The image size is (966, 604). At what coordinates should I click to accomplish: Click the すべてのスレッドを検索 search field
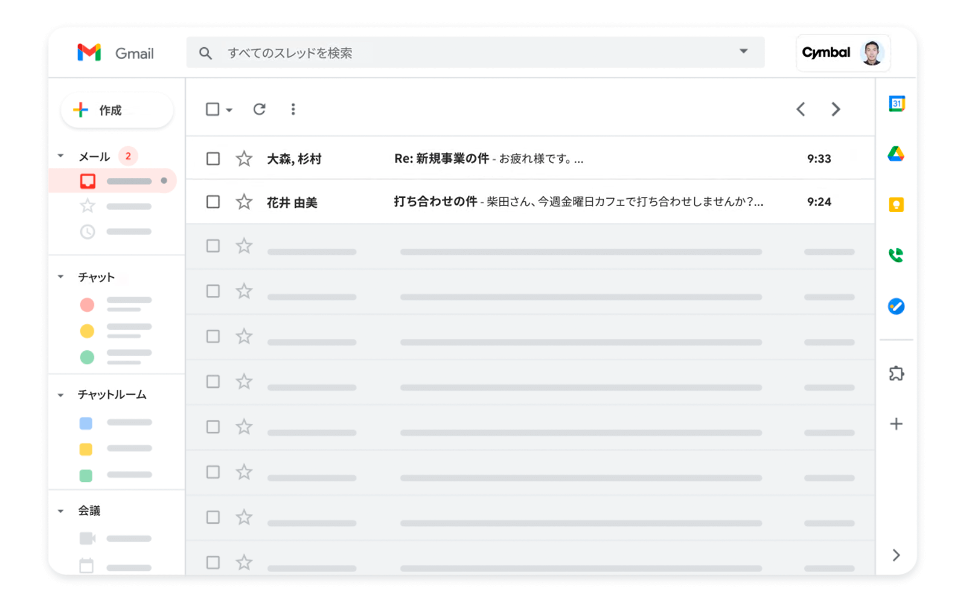pos(471,53)
